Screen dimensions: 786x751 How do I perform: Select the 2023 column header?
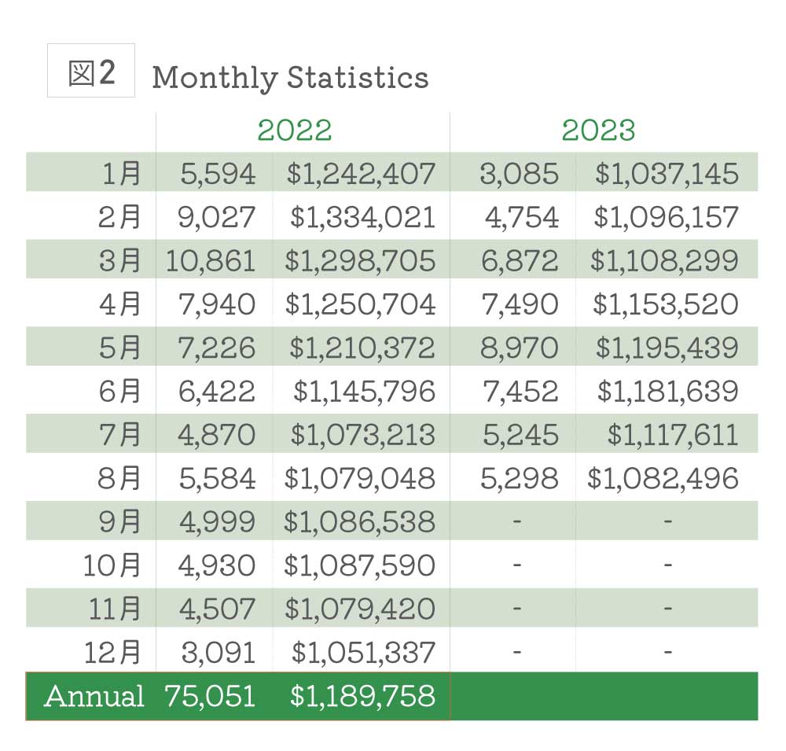pyautogui.click(x=598, y=131)
